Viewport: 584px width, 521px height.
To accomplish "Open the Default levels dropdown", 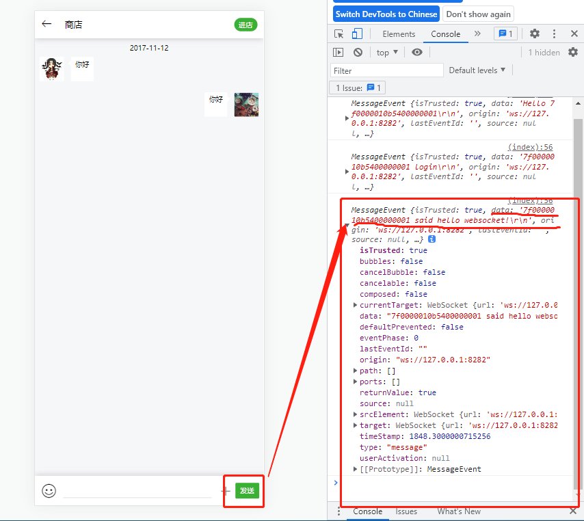I will (477, 70).
